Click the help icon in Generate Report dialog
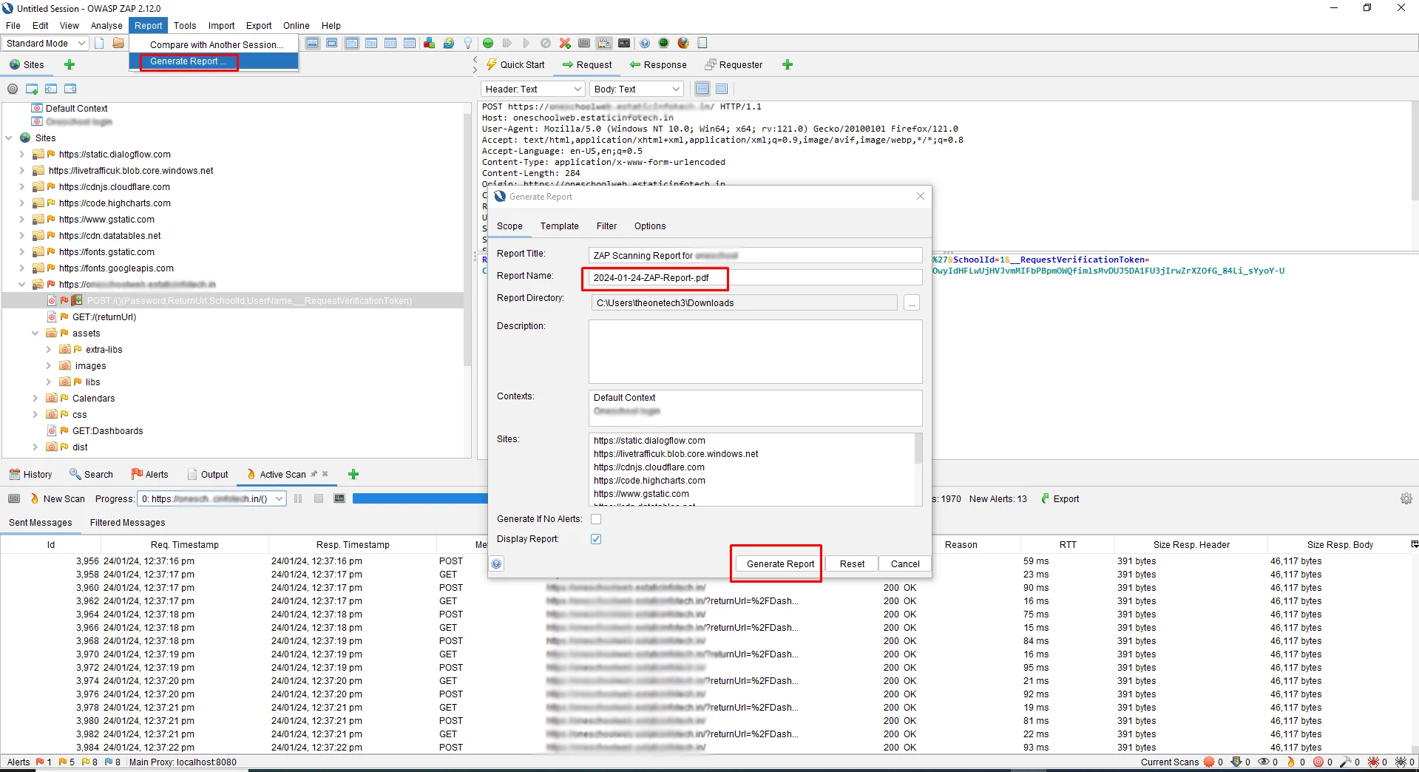Image resolution: width=1419 pixels, height=772 pixels. pos(497,564)
